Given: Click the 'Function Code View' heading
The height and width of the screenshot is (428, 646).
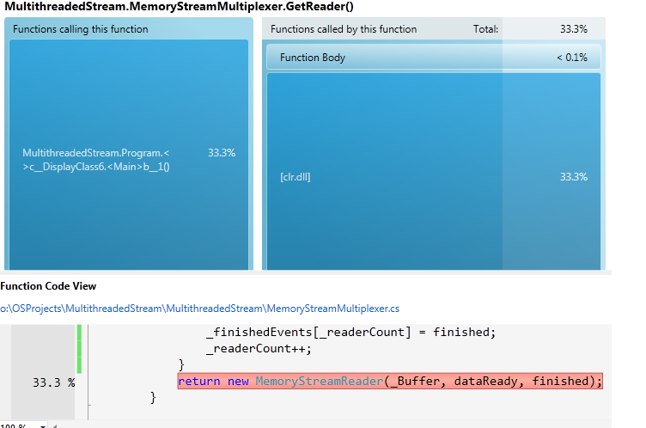Looking at the screenshot, I should click(48, 286).
